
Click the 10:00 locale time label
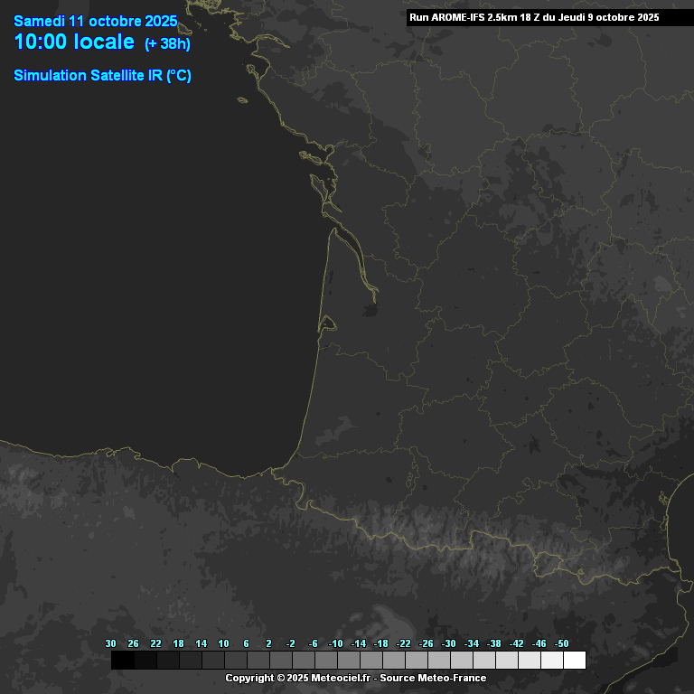(74, 42)
